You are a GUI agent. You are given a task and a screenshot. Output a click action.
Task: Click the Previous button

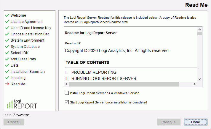point(169,122)
